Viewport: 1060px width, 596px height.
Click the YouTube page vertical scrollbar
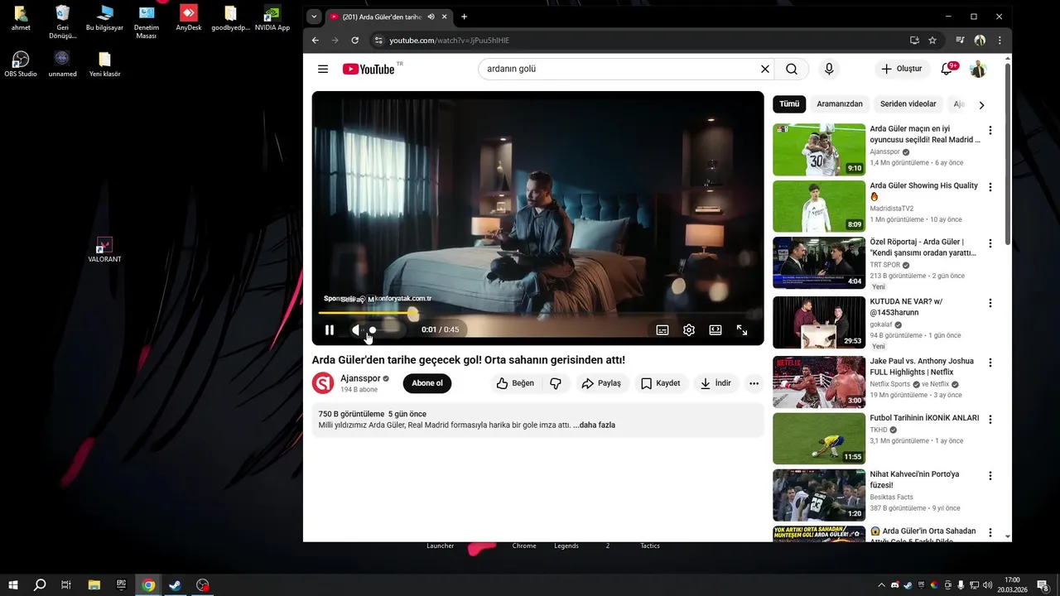(1008, 153)
